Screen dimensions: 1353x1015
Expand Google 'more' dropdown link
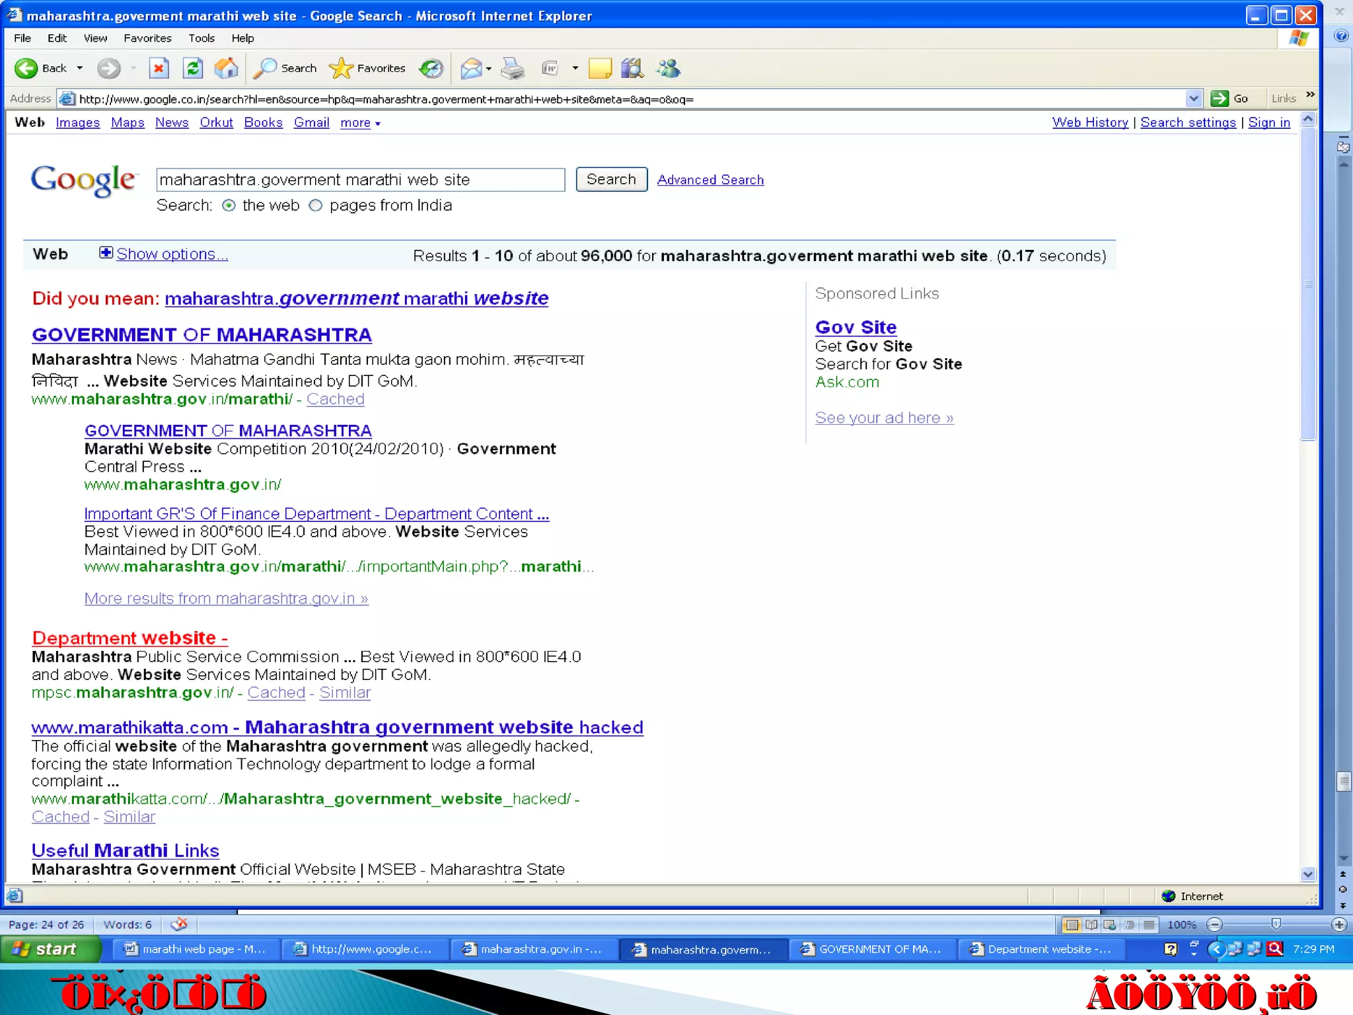tap(360, 123)
